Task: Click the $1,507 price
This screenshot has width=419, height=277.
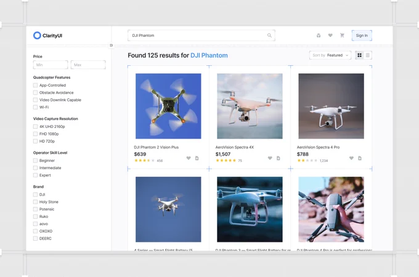Action: 223,154
